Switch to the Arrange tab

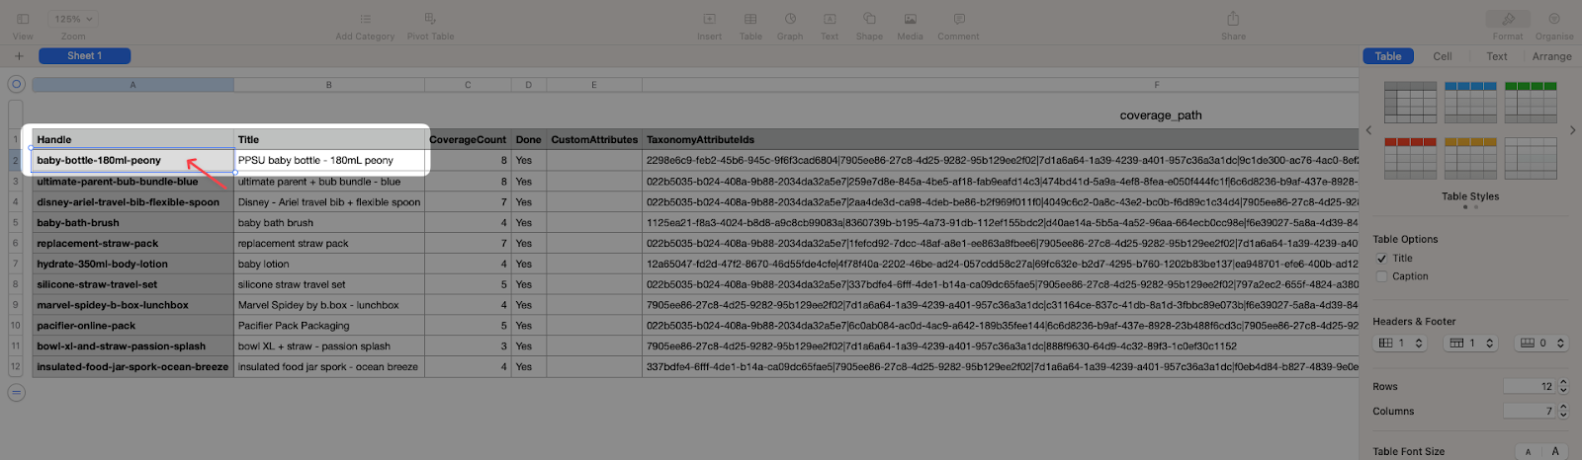(1551, 56)
